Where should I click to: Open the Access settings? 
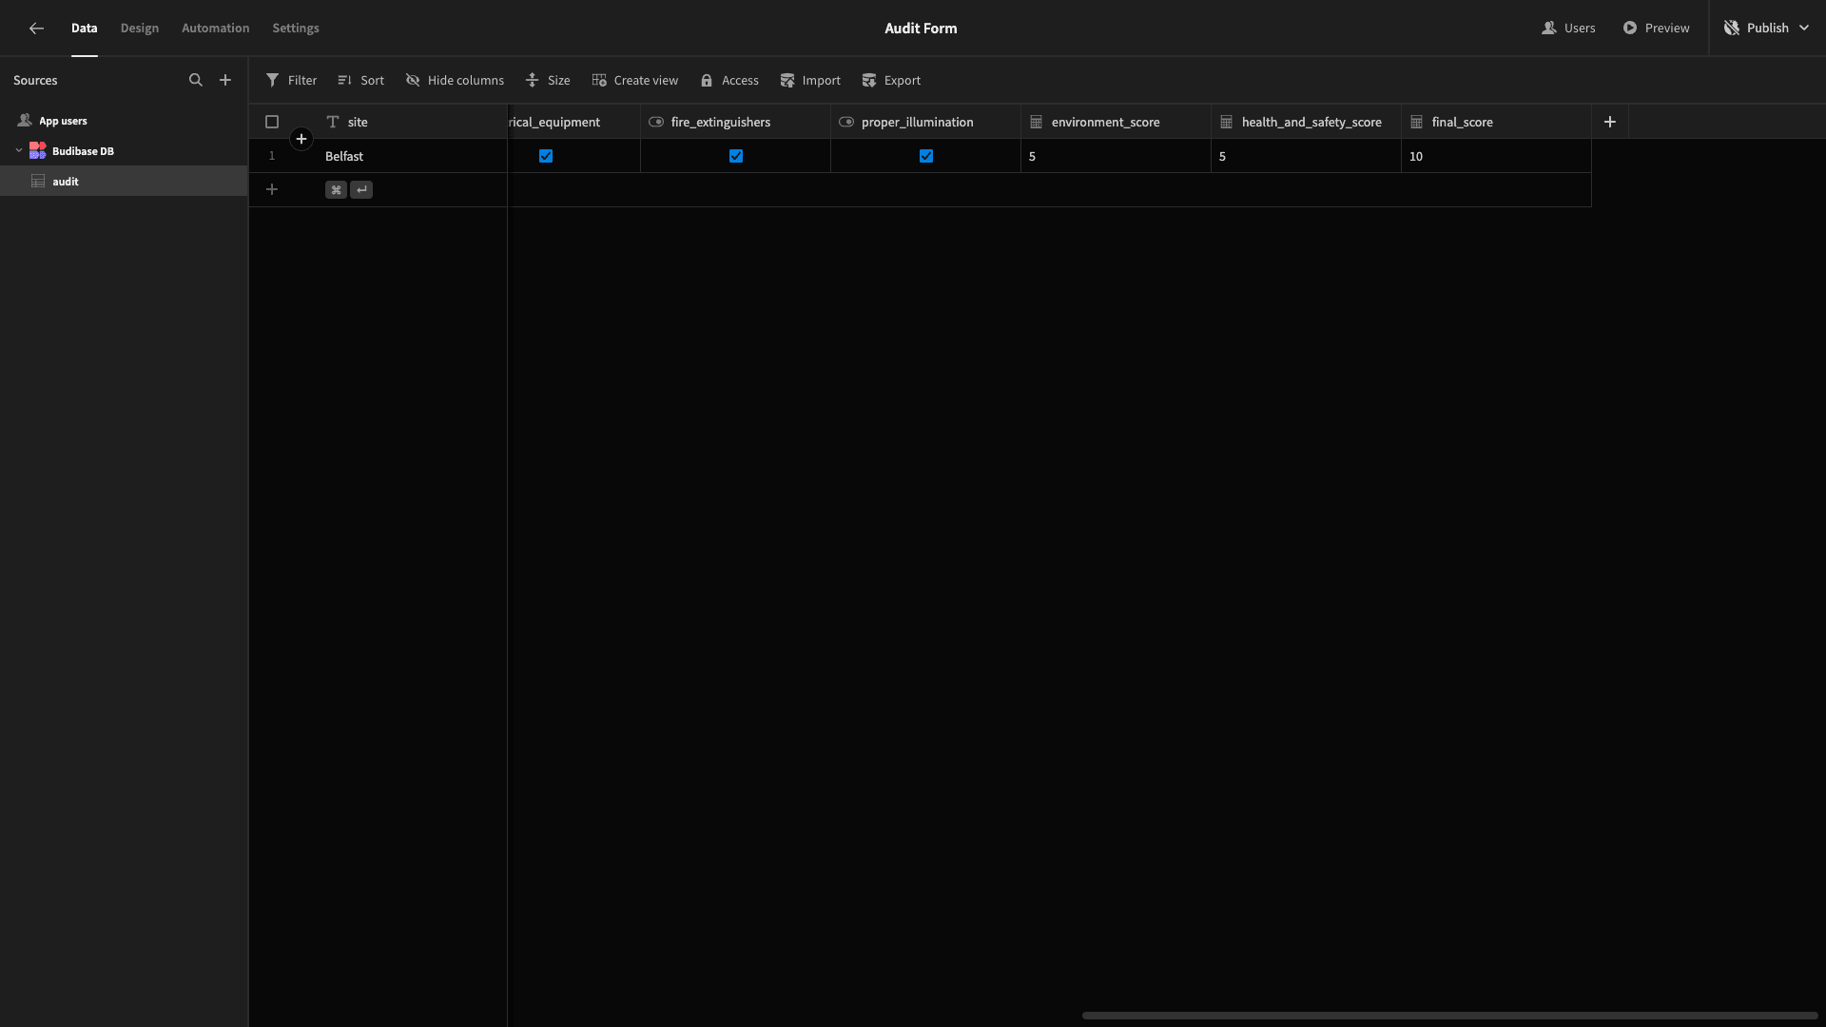coord(729,81)
